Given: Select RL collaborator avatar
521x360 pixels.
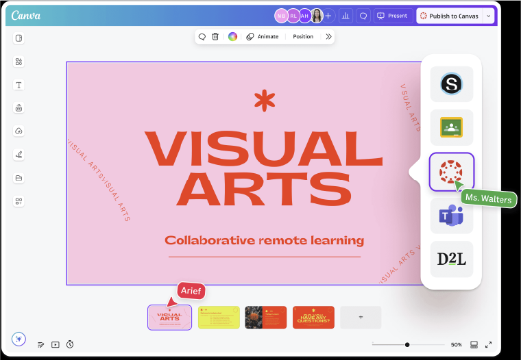Looking at the screenshot, I should [x=293, y=16].
